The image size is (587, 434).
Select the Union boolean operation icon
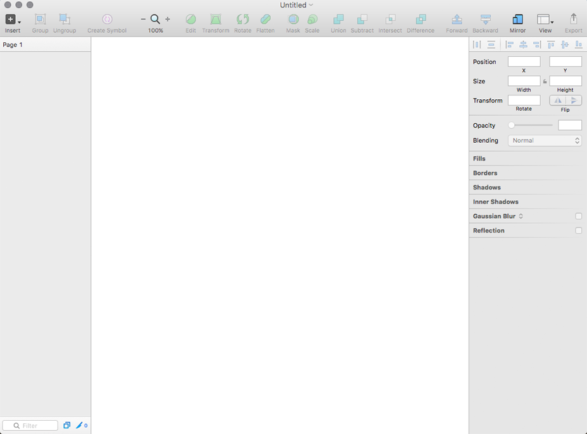[x=338, y=20]
